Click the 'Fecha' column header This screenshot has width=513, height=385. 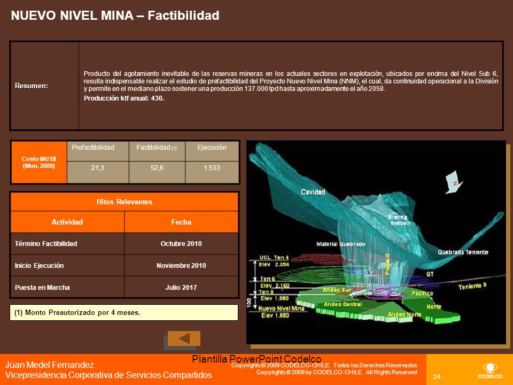(x=181, y=222)
